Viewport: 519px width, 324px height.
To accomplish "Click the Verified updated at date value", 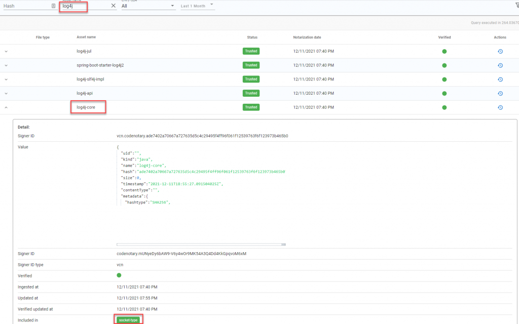I will (x=137, y=309).
